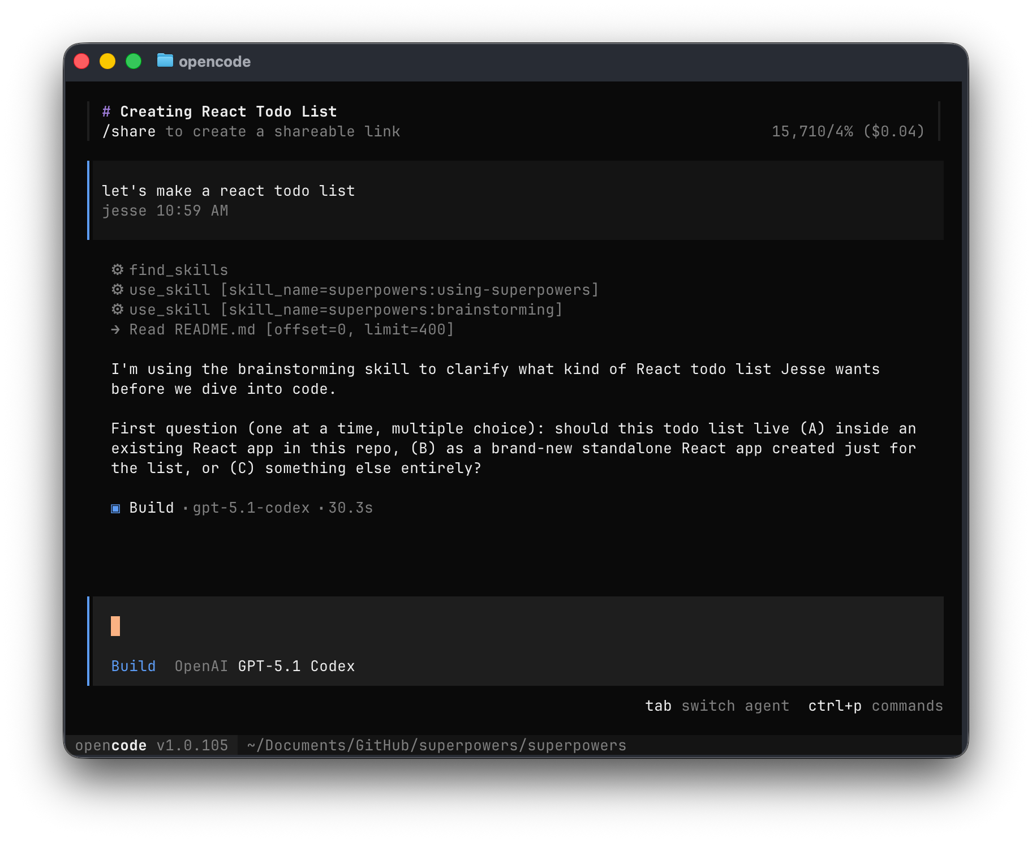This screenshot has width=1032, height=842.
Task: Click the /share command text
Action: pos(129,131)
